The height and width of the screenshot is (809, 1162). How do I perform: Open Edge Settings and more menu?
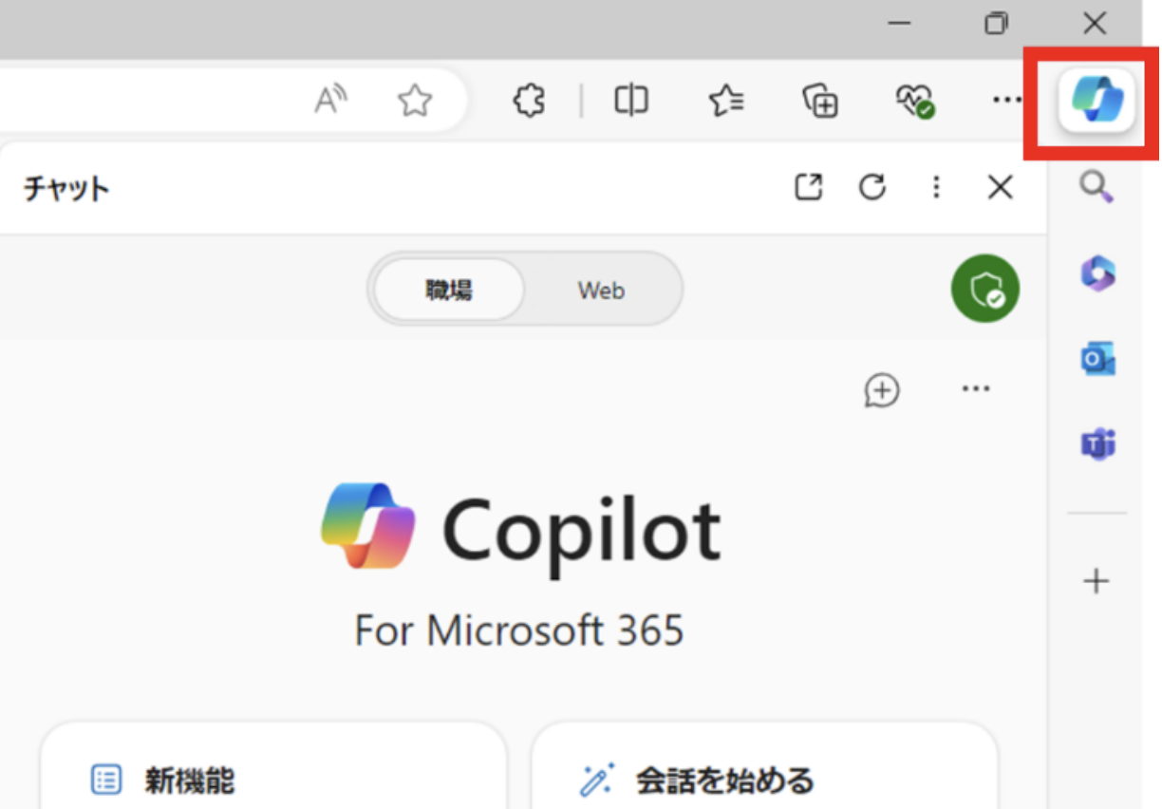1006,100
